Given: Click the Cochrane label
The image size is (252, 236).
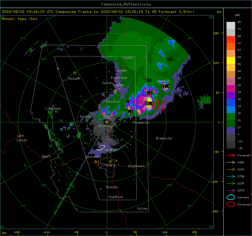Looking at the screenshot, I should (x=92, y=157).
